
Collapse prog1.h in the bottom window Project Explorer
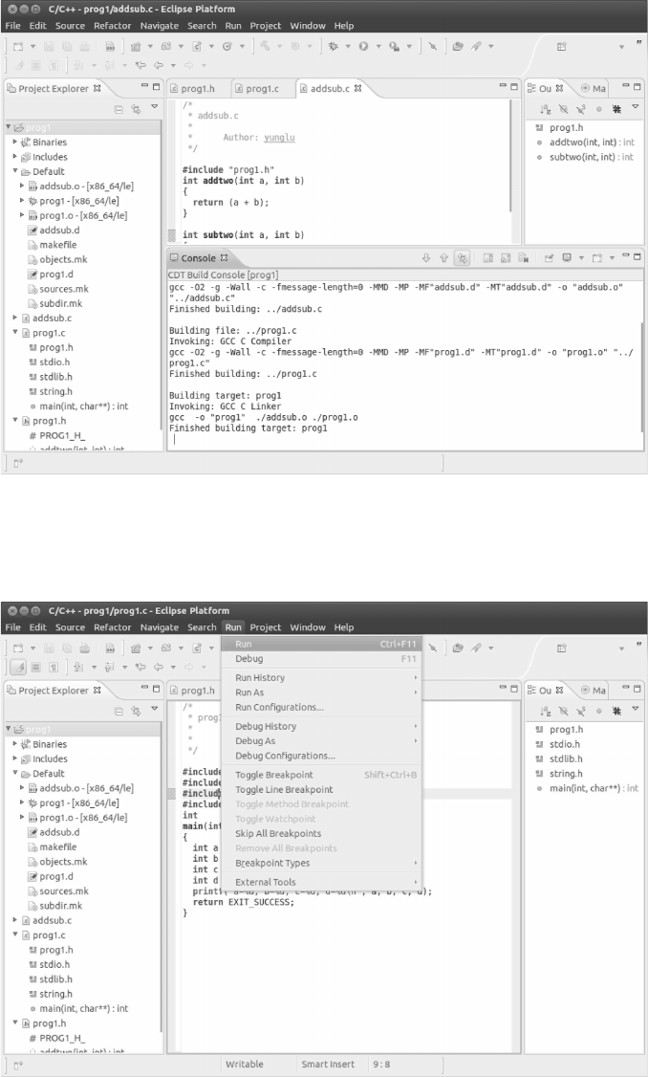tap(14, 1022)
